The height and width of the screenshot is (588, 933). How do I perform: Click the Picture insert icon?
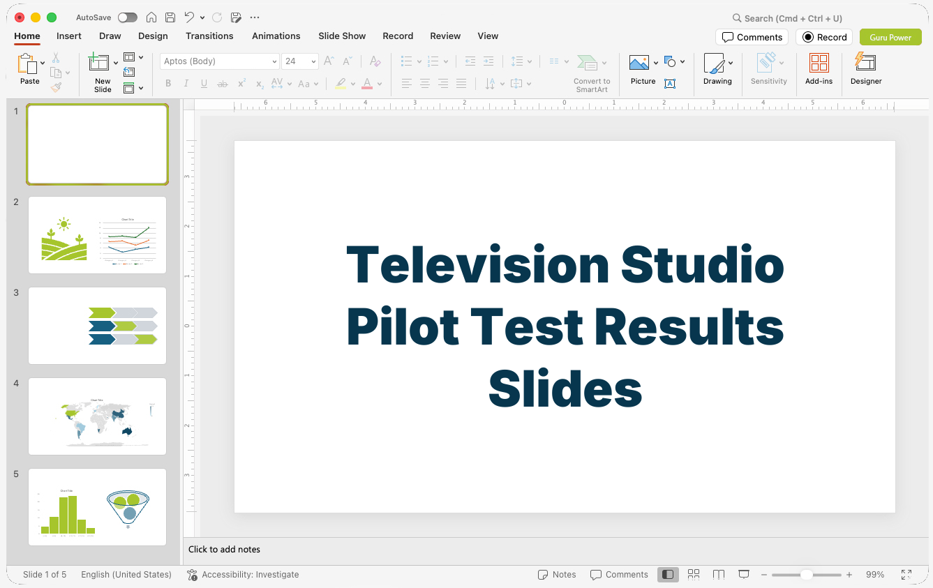tap(639, 63)
